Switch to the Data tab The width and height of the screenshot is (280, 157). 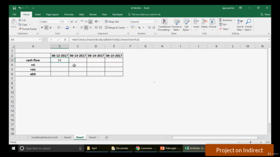tap(81, 14)
